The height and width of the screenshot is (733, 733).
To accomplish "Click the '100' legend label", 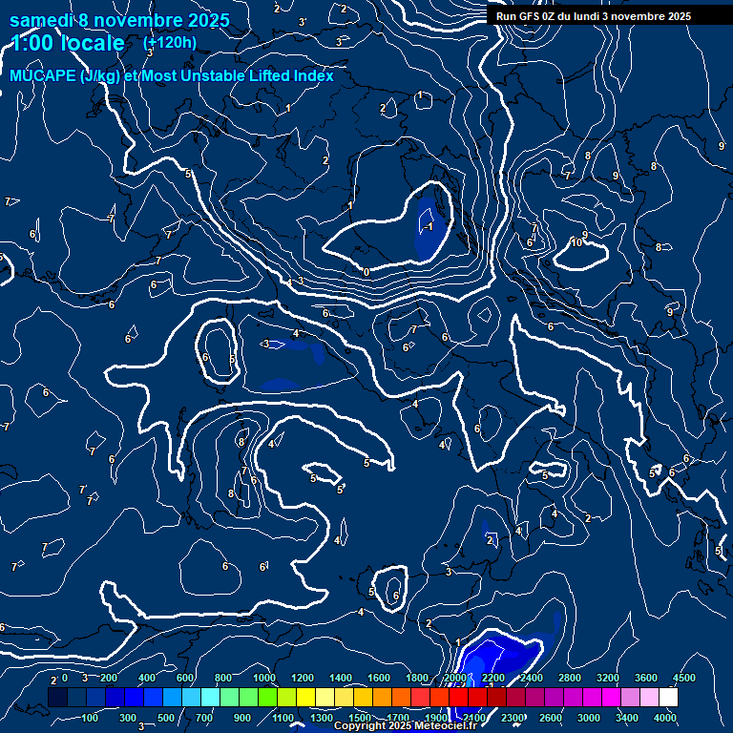I will coord(90,718).
